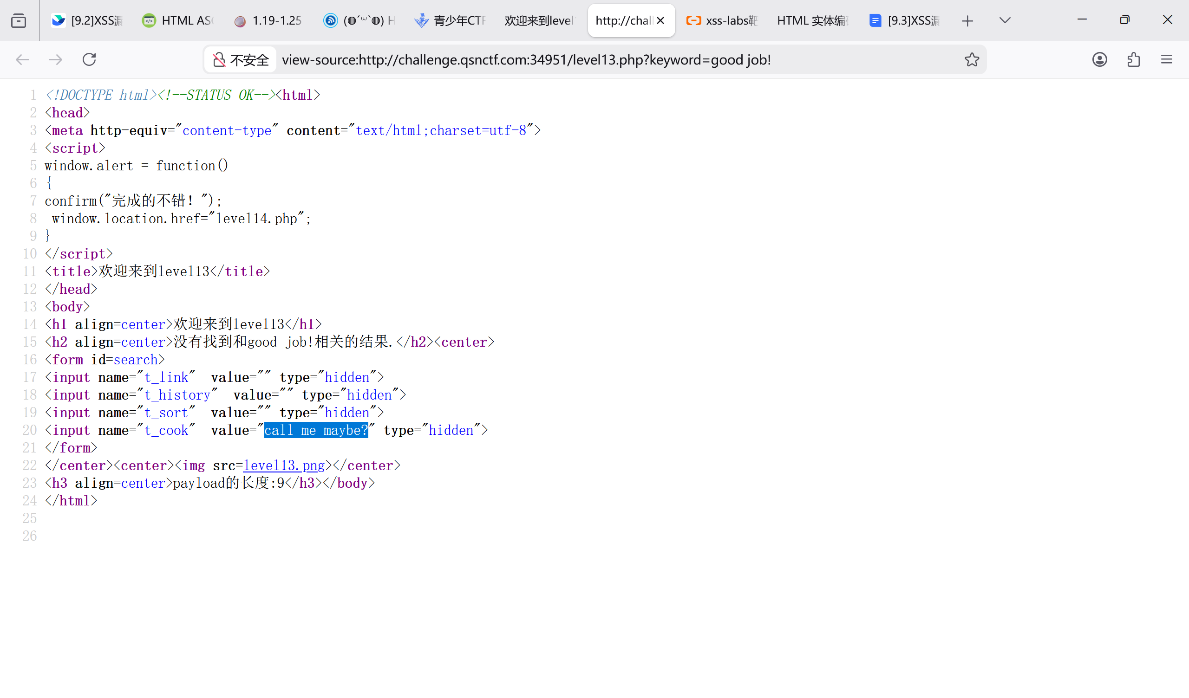Click the forward navigation arrow

[x=56, y=59]
